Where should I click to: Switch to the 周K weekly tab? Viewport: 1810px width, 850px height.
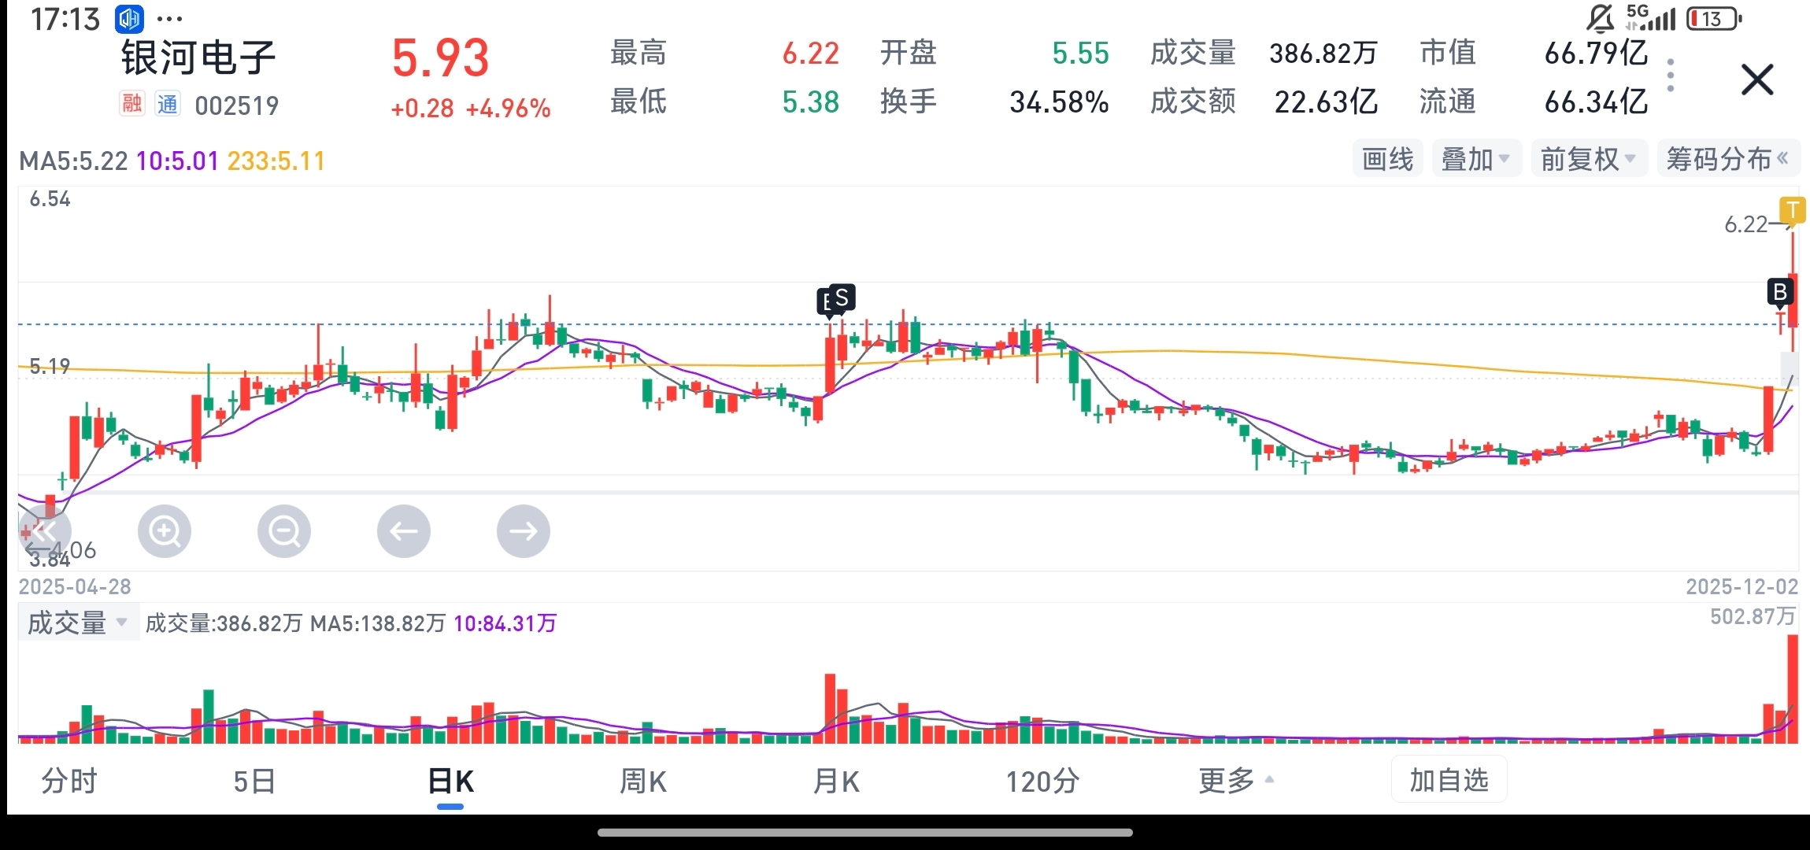pos(643,781)
